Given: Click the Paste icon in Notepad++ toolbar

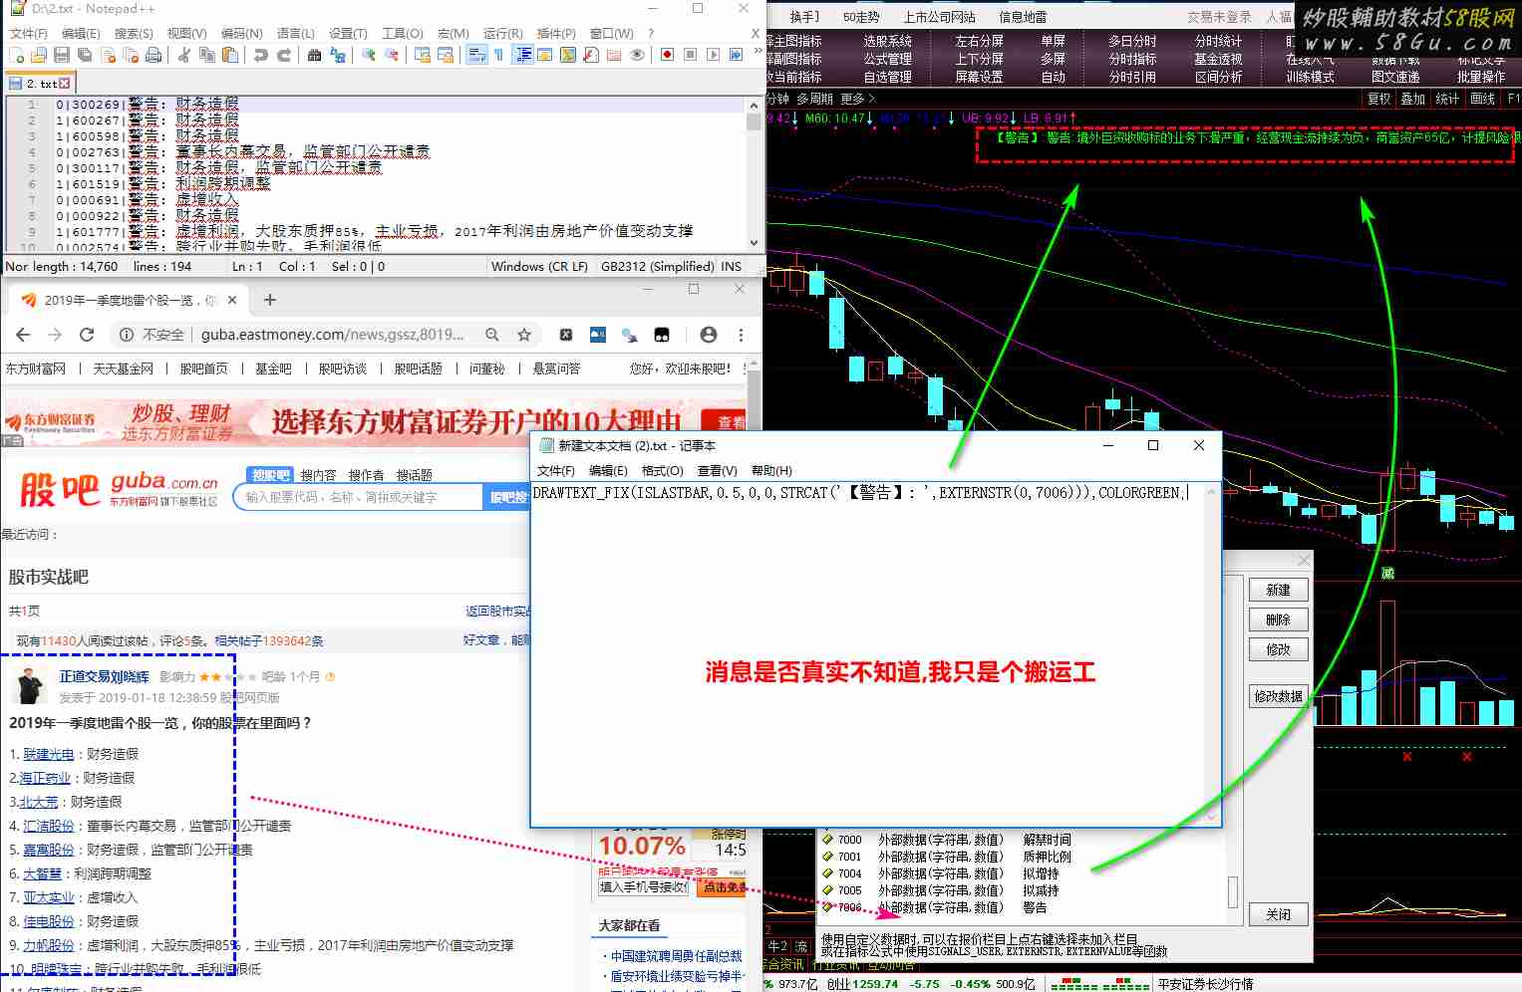Looking at the screenshot, I should (229, 55).
